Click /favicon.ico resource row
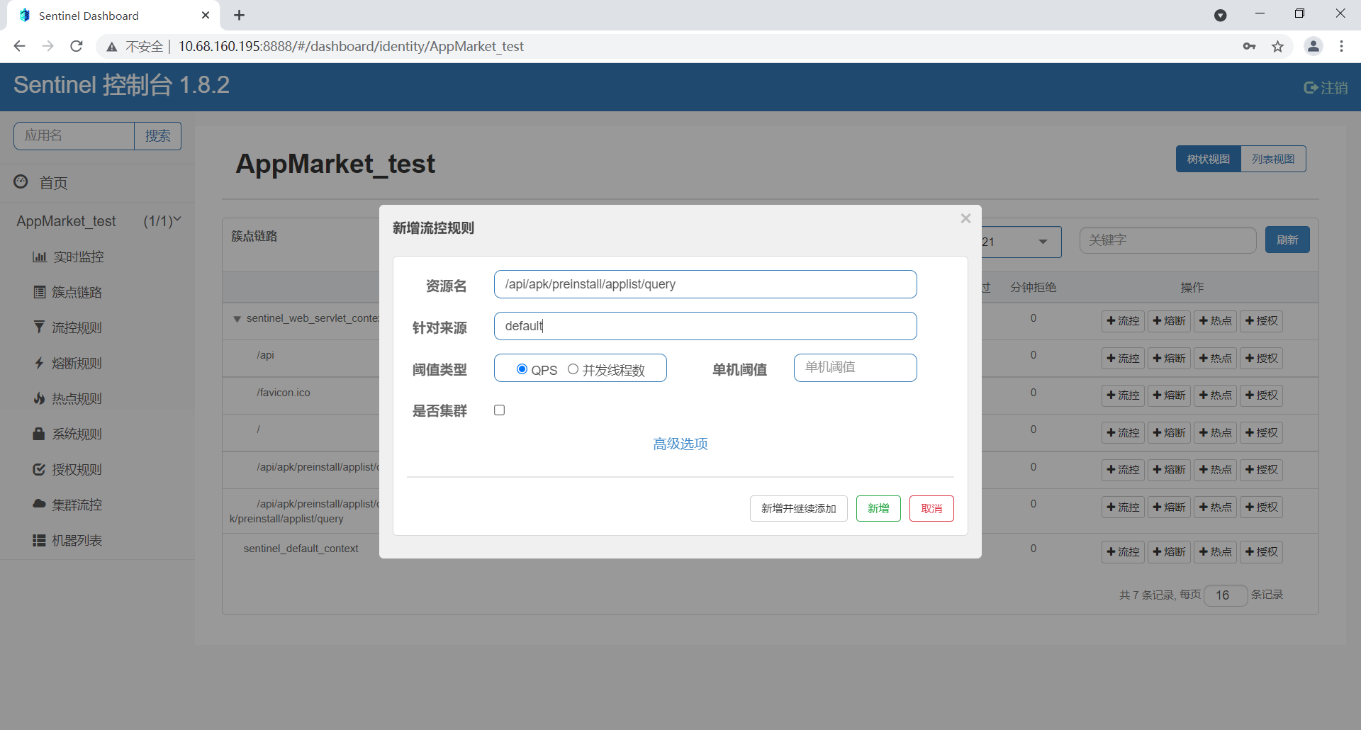1361x730 pixels. click(284, 393)
